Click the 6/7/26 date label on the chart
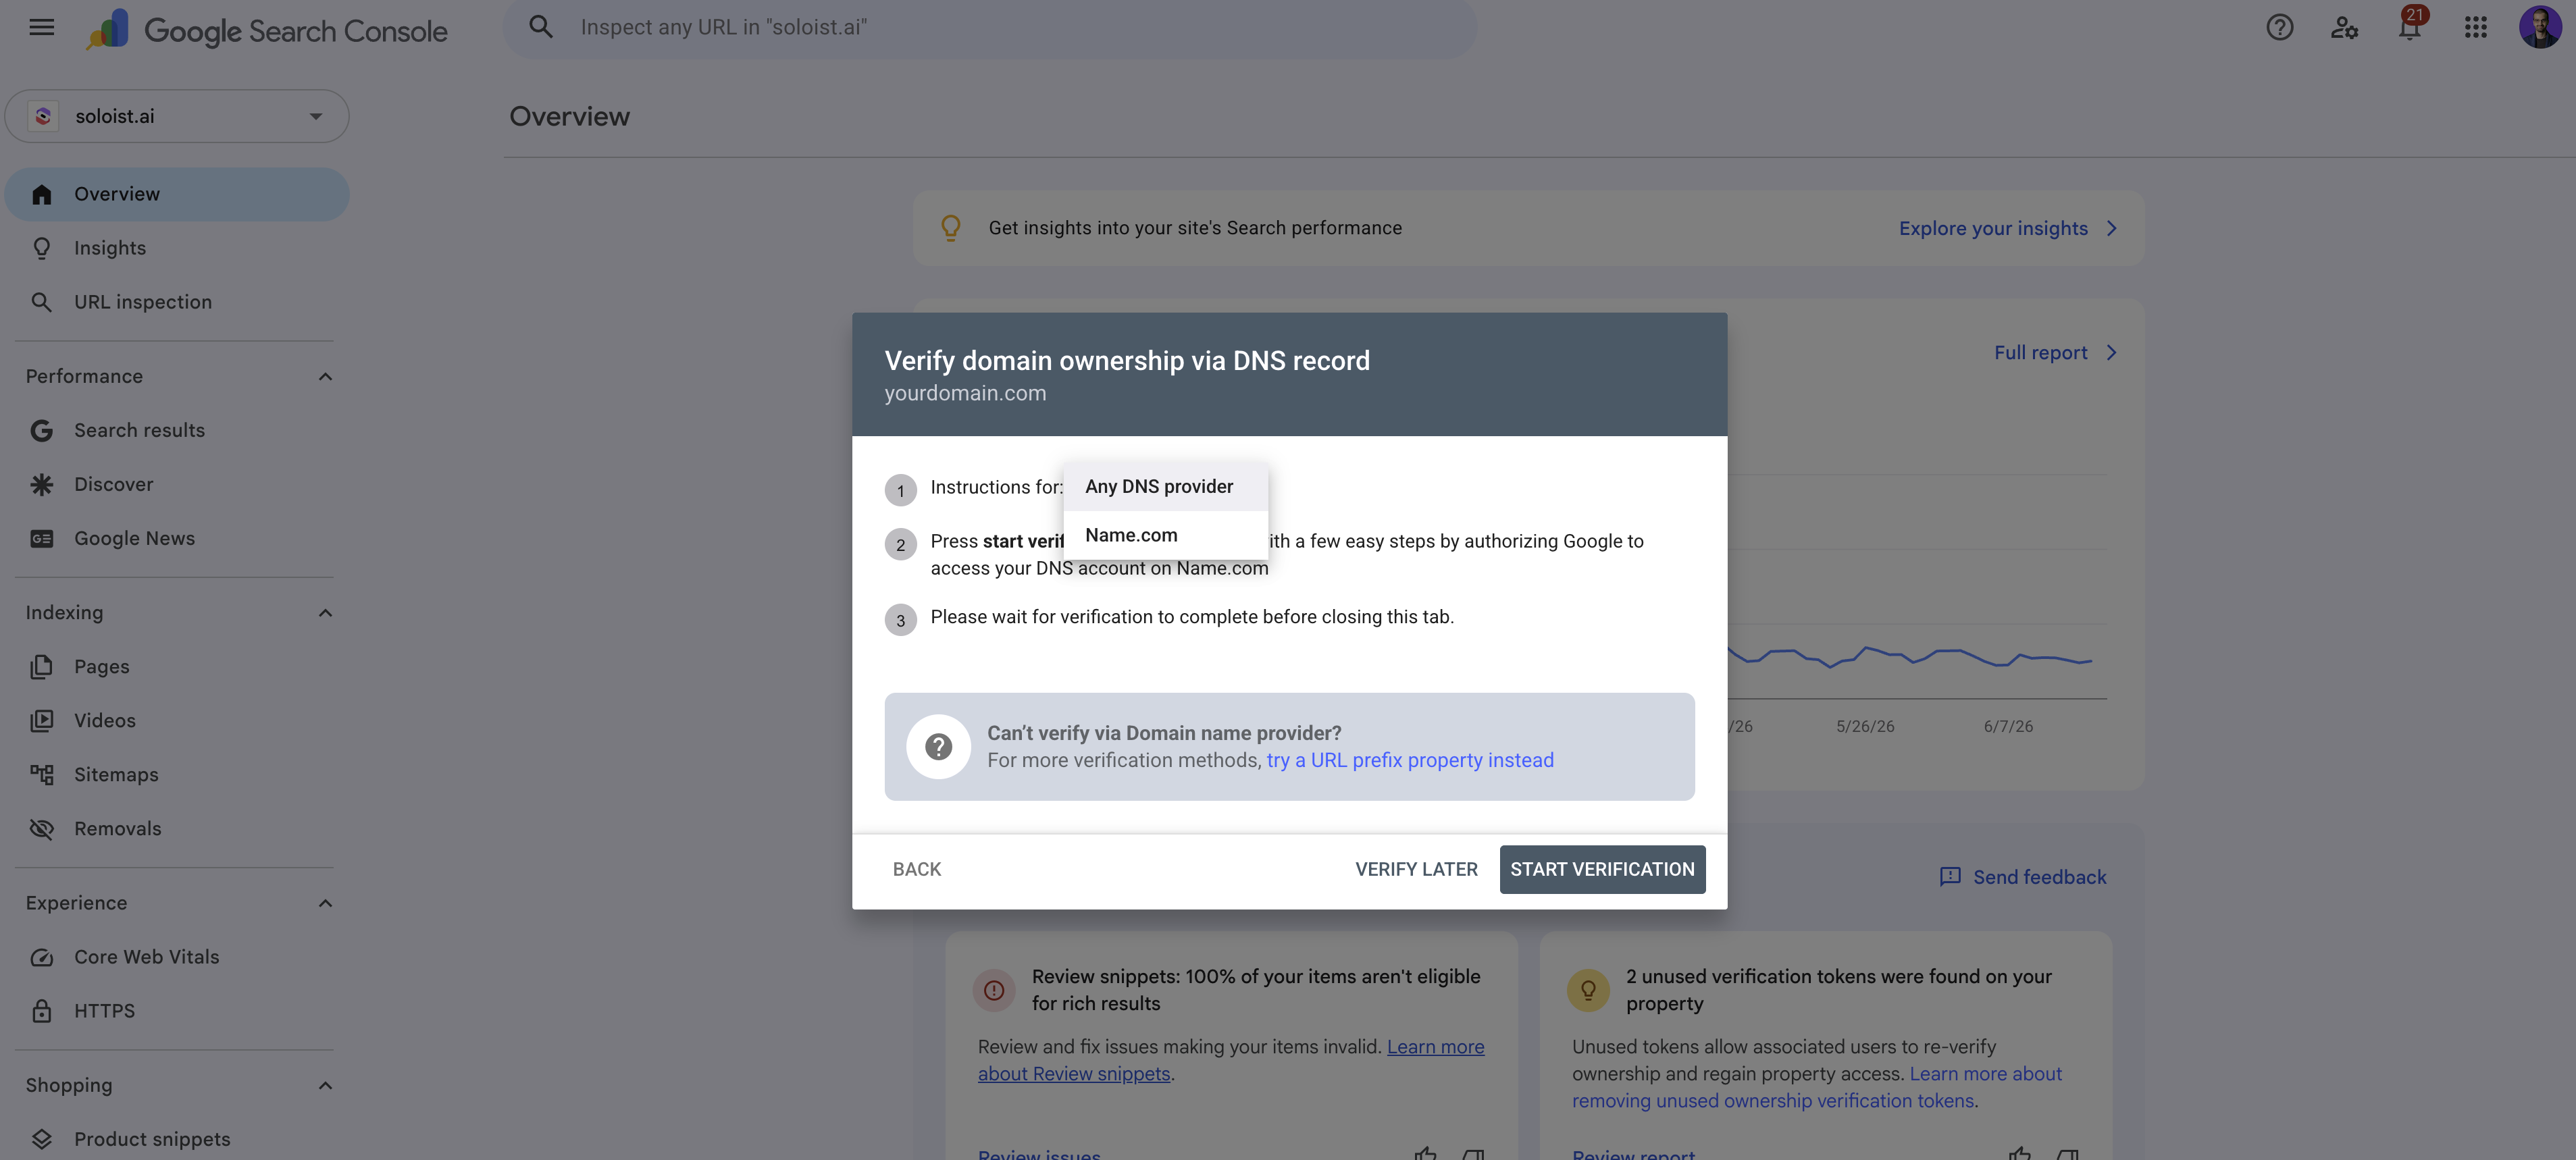 point(2008,726)
